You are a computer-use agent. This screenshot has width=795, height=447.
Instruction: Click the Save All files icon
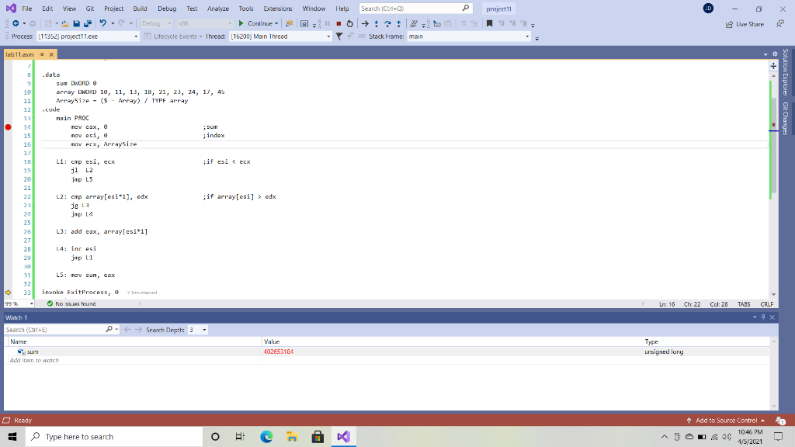point(87,24)
